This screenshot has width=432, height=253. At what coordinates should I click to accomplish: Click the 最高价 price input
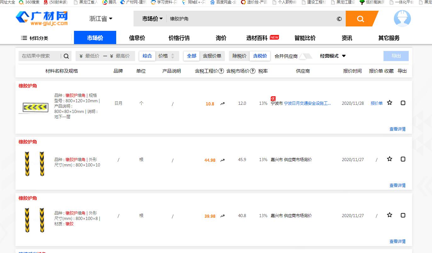[x=123, y=56]
